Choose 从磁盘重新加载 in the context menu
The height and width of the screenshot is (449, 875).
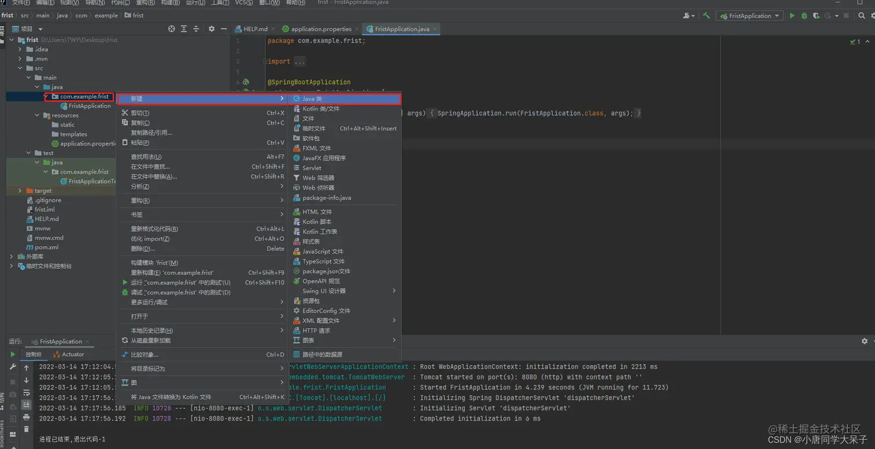[202, 341]
